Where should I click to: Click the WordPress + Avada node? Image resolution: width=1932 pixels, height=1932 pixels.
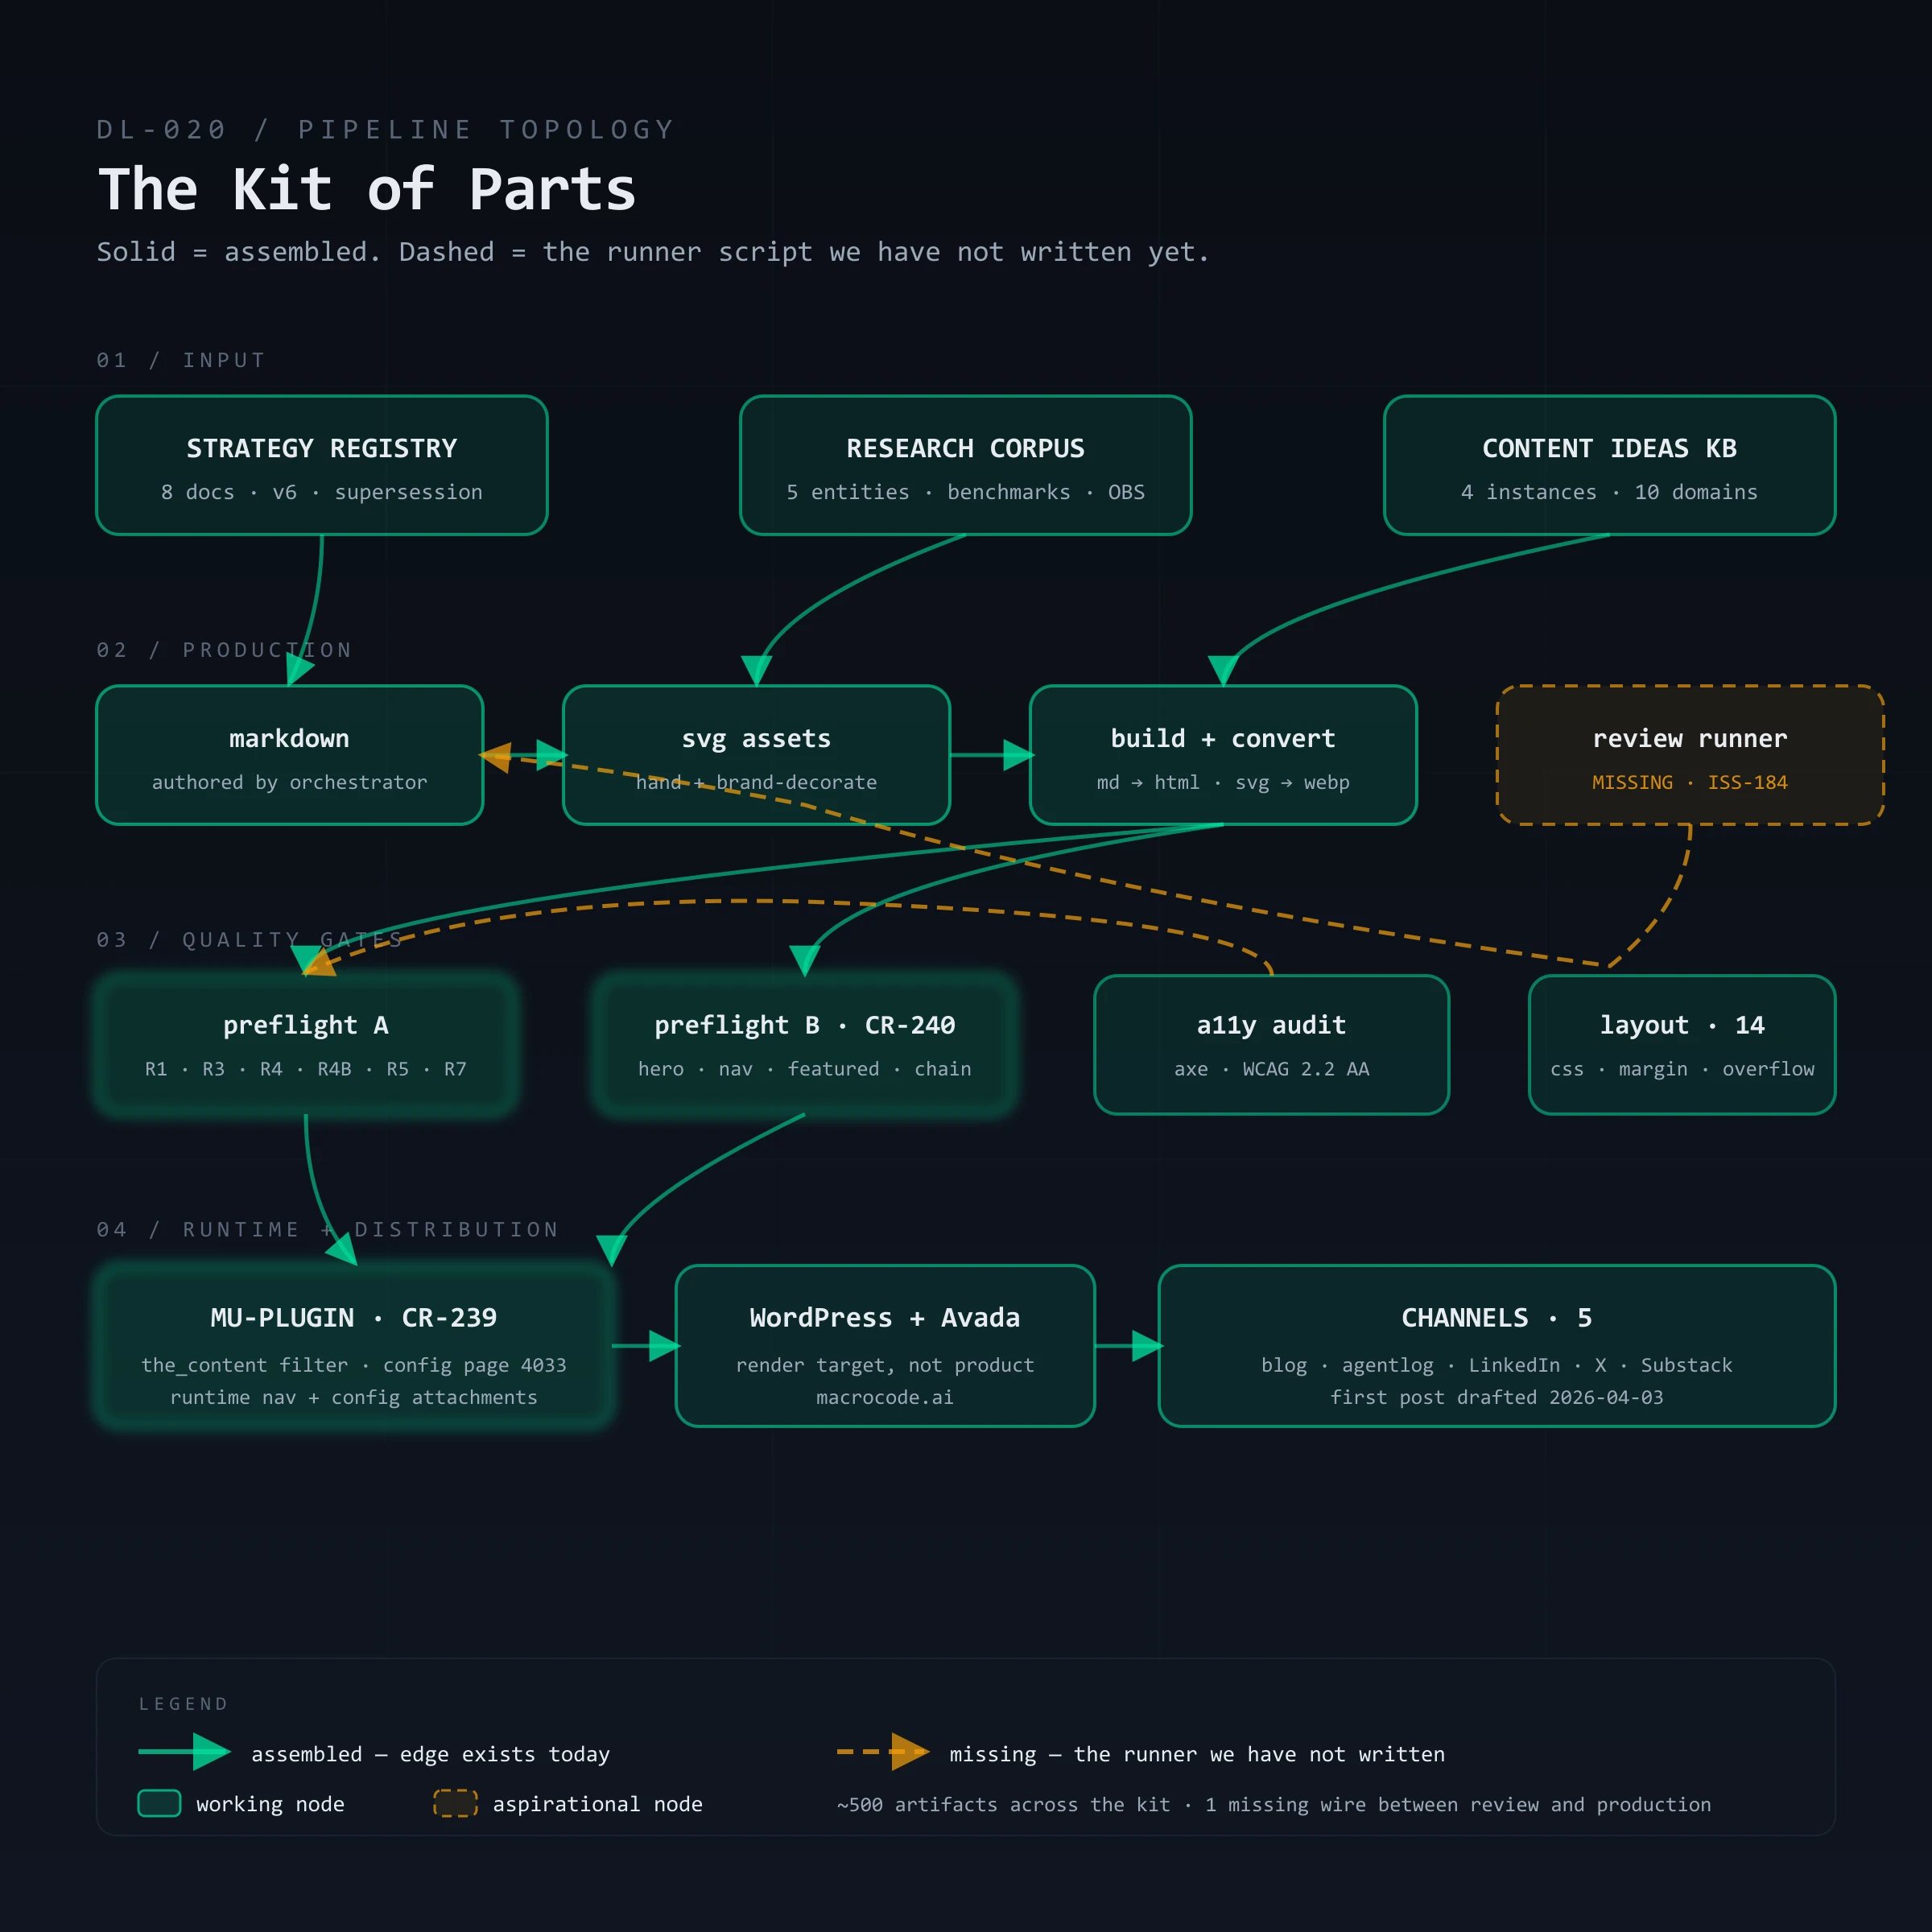coord(885,1346)
